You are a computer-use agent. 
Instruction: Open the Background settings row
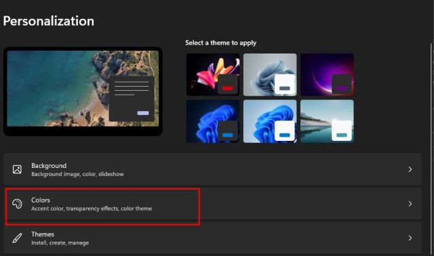tap(212, 169)
